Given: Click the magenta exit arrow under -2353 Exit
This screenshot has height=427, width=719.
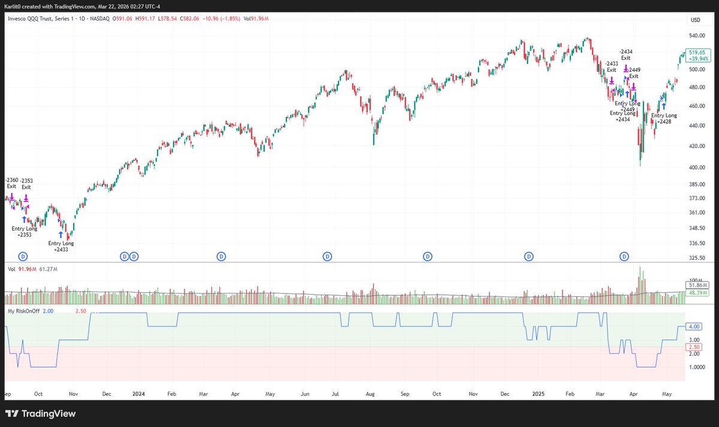Looking at the screenshot, I should [26, 197].
